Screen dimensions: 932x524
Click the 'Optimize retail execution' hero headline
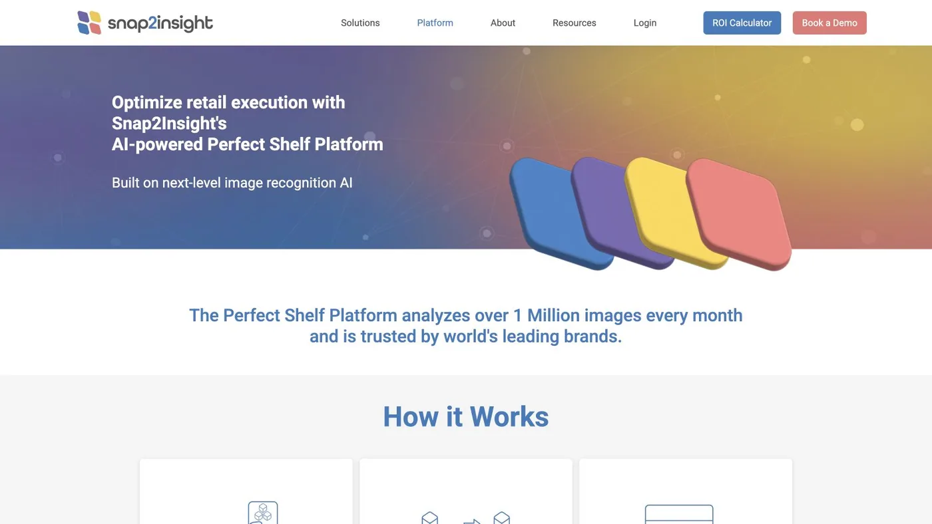click(248, 123)
